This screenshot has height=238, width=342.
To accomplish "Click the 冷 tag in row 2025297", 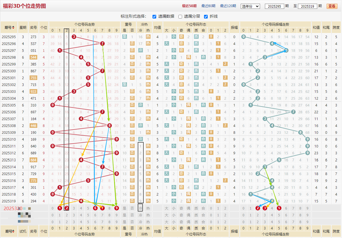I will [140, 50].
